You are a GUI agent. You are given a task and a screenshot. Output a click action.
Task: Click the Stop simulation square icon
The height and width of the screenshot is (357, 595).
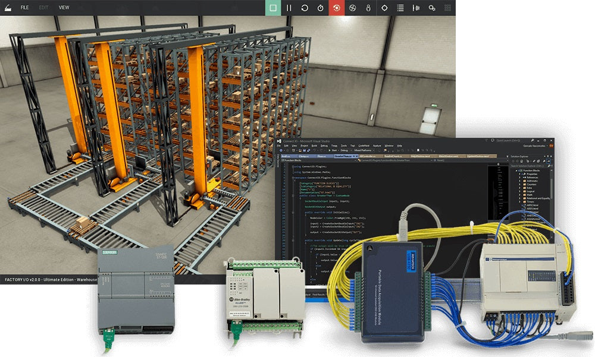click(273, 8)
